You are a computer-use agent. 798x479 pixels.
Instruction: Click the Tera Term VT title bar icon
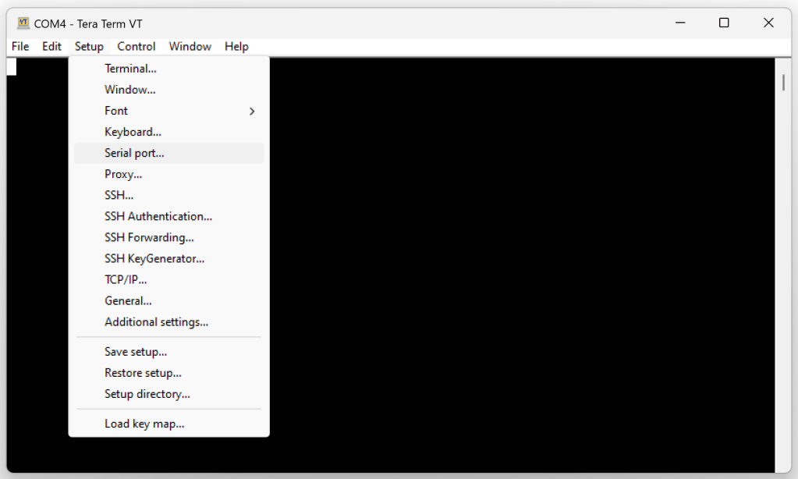pos(23,23)
